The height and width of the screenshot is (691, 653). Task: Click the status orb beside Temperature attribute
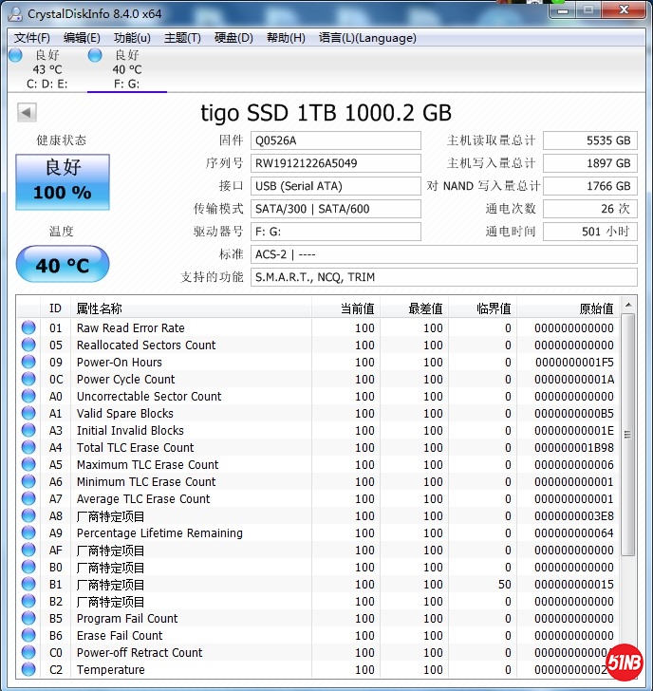tap(29, 670)
